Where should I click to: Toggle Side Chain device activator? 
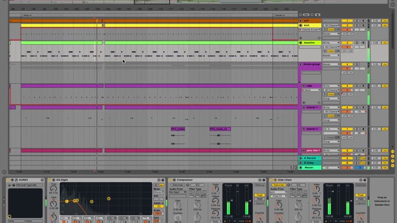coord(271,180)
